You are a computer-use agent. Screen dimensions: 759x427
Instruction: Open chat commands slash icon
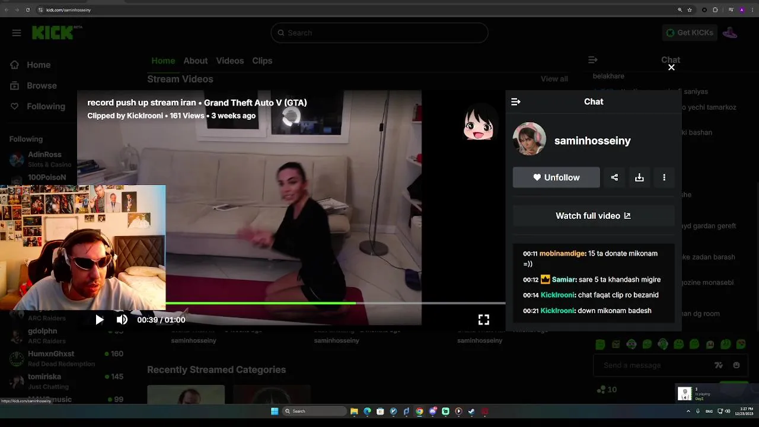click(719, 365)
